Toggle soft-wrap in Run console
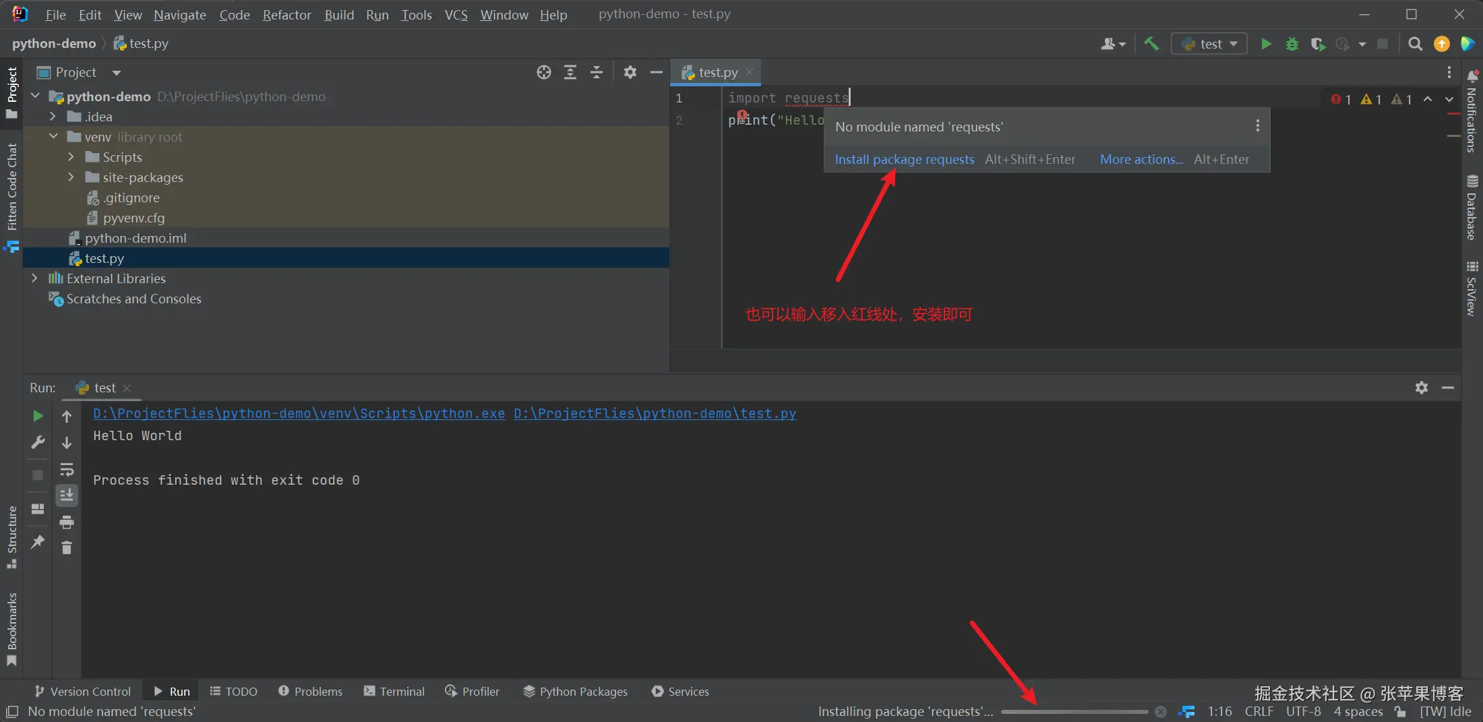1483x722 pixels. coord(67,469)
